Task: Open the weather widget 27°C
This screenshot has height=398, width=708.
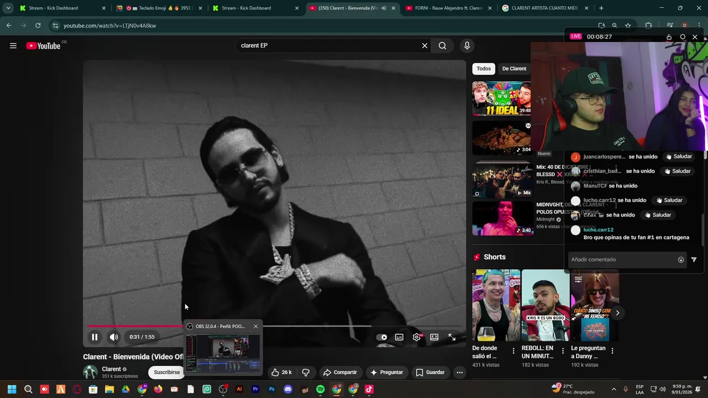Action: click(573, 389)
